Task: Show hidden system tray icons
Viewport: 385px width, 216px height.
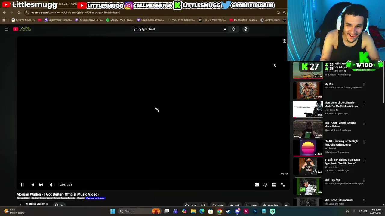Action: [347, 211]
